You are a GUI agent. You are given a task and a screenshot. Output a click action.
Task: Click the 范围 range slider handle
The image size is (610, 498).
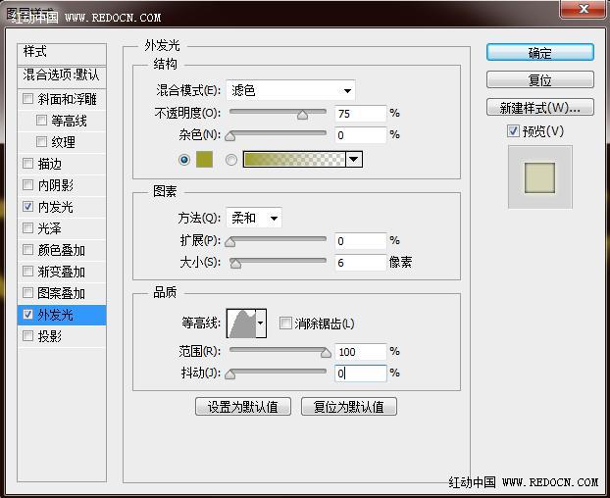326,353
